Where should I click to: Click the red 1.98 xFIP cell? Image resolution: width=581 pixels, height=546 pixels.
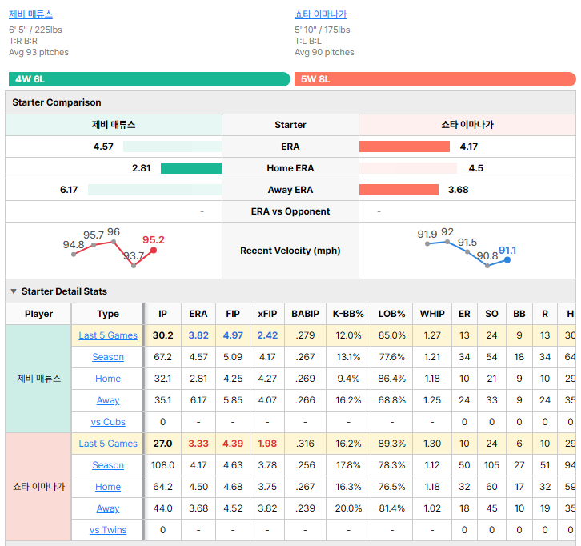coord(267,444)
